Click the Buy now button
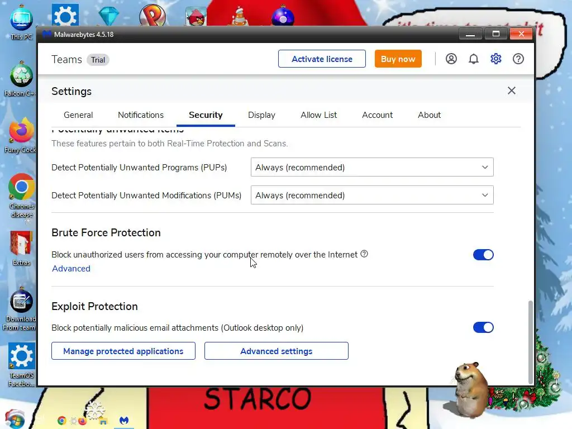 point(398,59)
